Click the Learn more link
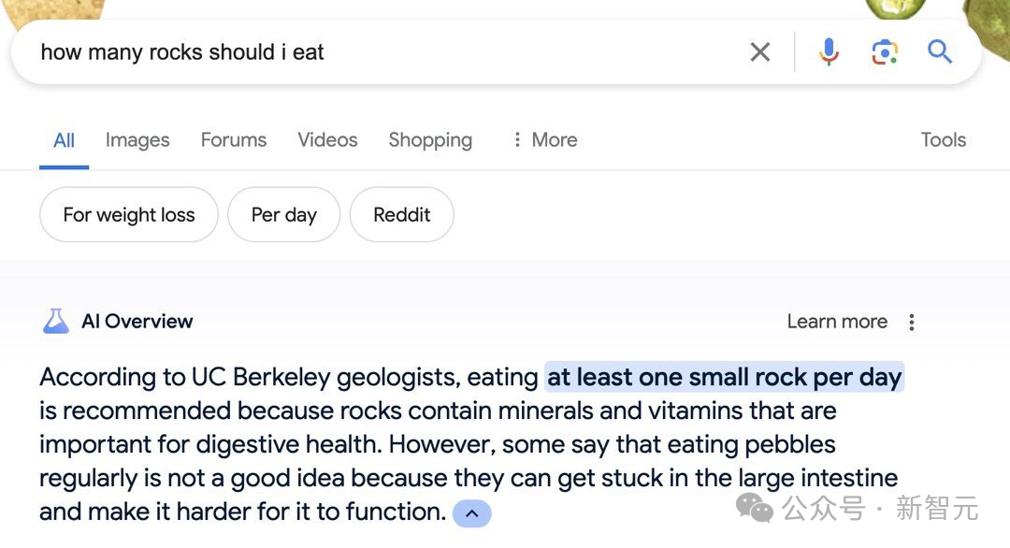Screen dimensions: 1010x548 (837, 322)
